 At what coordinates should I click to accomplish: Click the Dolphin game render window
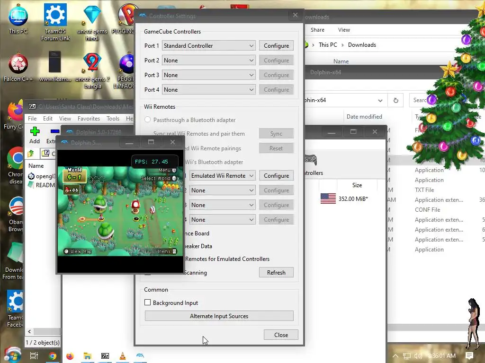pos(120,211)
